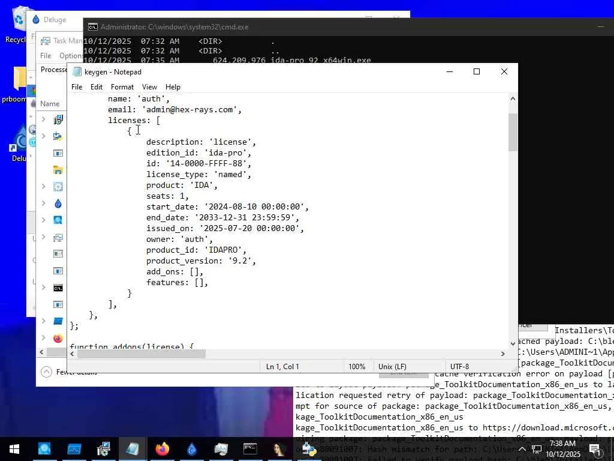614x461 pixels.
Task: Open the Start menu
Action: coord(14,449)
